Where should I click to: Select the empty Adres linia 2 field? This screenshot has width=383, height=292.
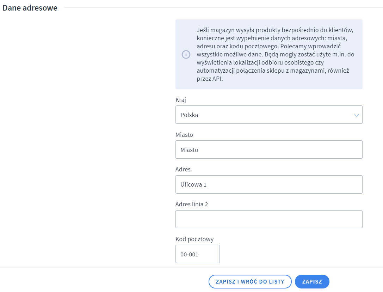point(268,219)
